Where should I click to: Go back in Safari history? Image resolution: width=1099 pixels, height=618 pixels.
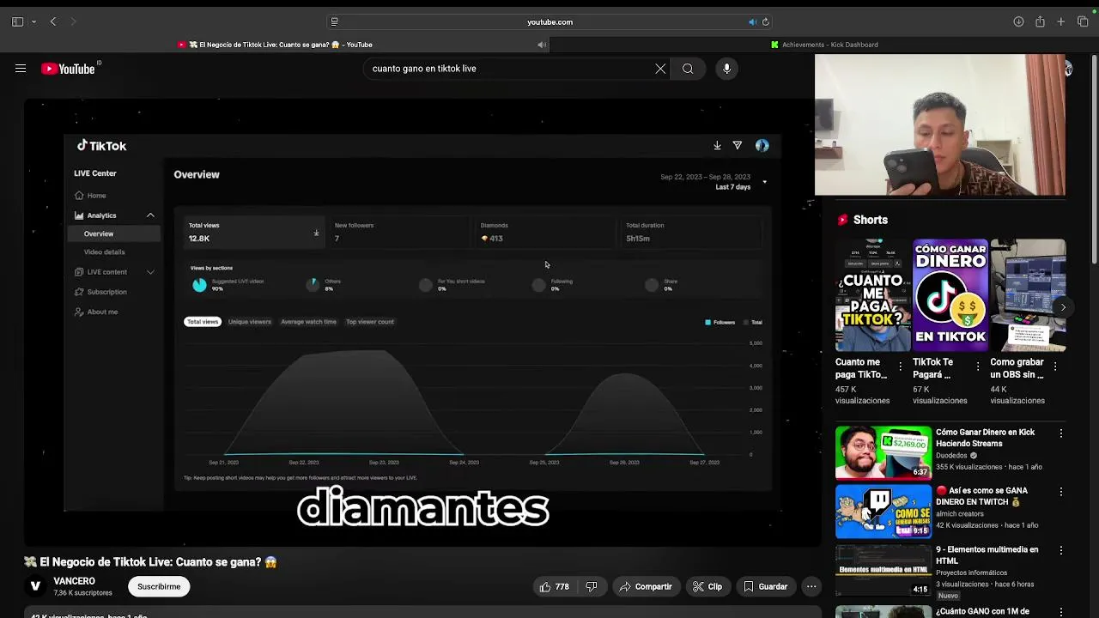coord(53,21)
